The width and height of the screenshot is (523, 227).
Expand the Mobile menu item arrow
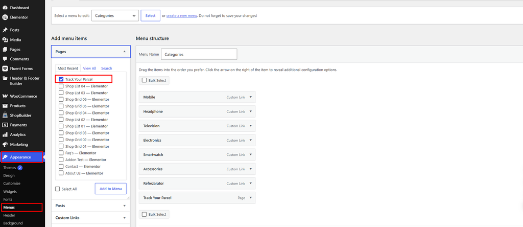[250, 97]
